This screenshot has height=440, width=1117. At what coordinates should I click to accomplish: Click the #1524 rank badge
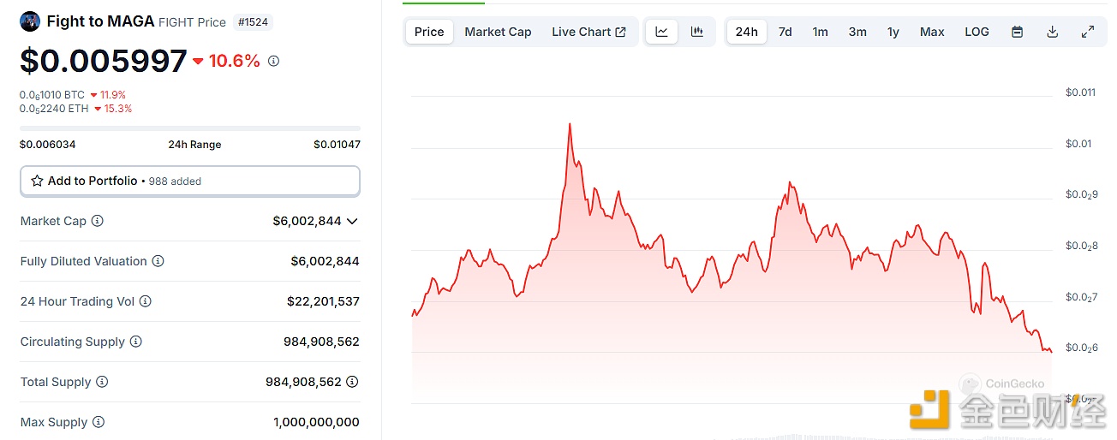253,22
